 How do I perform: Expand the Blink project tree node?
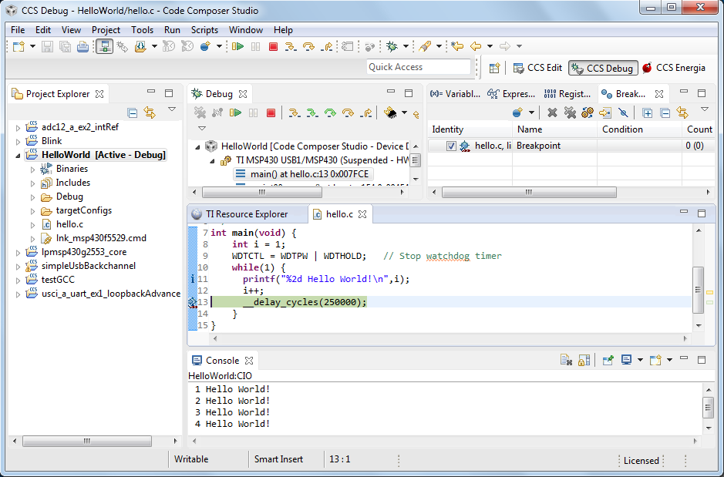[x=19, y=141]
